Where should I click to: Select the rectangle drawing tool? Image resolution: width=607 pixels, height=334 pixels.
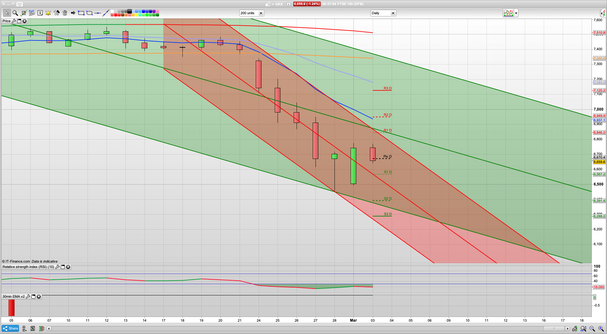coord(81,13)
